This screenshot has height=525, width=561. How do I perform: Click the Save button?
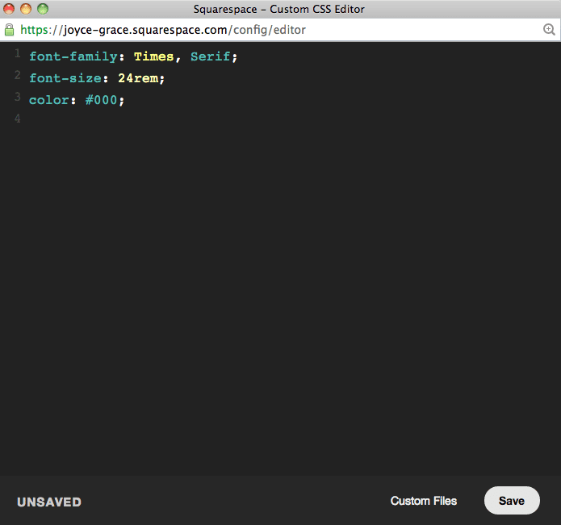pyautogui.click(x=512, y=500)
